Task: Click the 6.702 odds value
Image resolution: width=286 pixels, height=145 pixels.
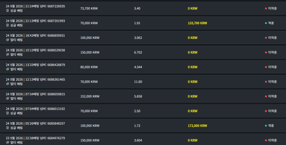Action: tap(138, 52)
